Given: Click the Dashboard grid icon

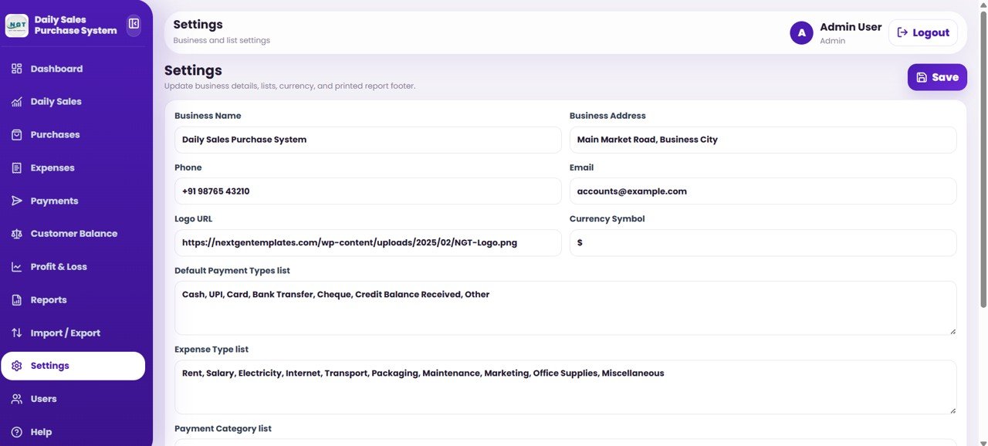Looking at the screenshot, I should tap(17, 69).
